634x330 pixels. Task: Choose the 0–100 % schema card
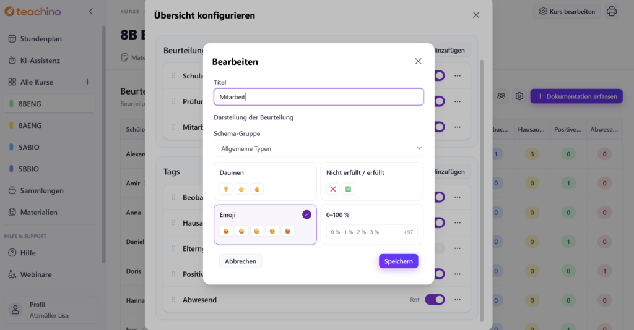click(372, 224)
